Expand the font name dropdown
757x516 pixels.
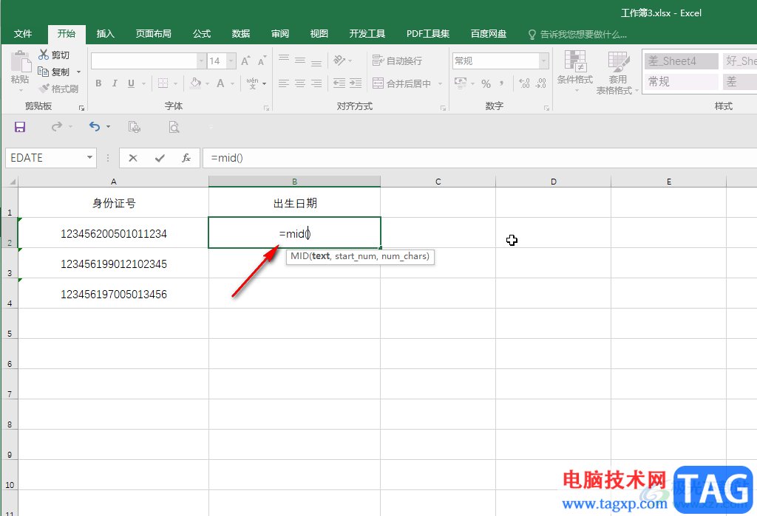point(201,61)
